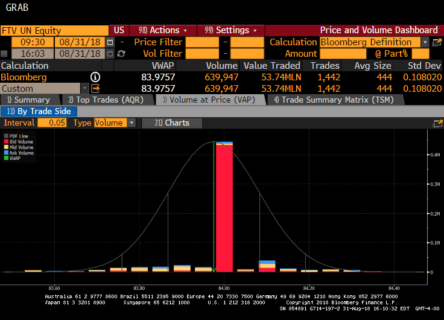The width and height of the screenshot is (444, 320).
Task: Click the Bloomberg calculation info icon
Action: [x=95, y=77]
